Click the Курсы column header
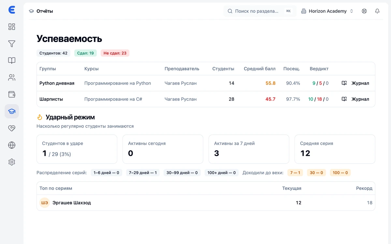Viewport: 391px width, 244px height. (x=92, y=69)
